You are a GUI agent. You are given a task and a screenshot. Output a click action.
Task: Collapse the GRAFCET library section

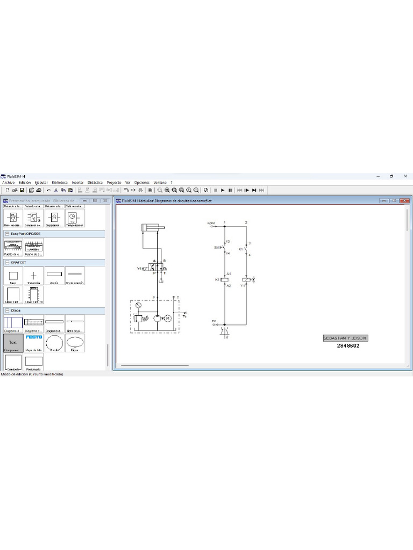(7, 263)
